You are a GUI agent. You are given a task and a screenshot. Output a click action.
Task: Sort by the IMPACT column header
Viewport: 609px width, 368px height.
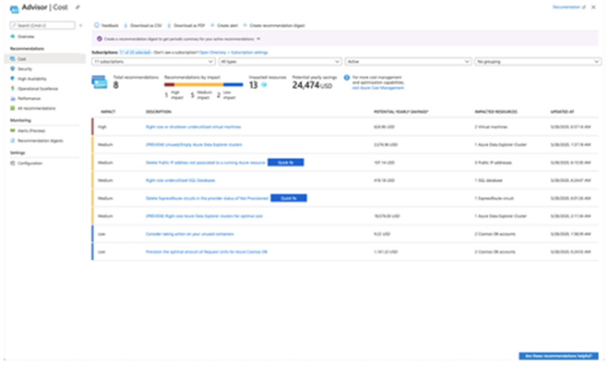pos(108,112)
